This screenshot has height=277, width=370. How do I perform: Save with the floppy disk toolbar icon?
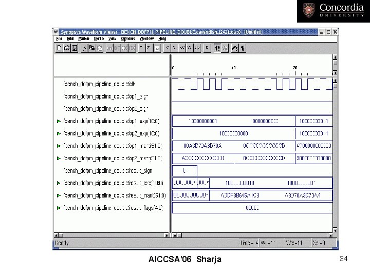coord(75,48)
